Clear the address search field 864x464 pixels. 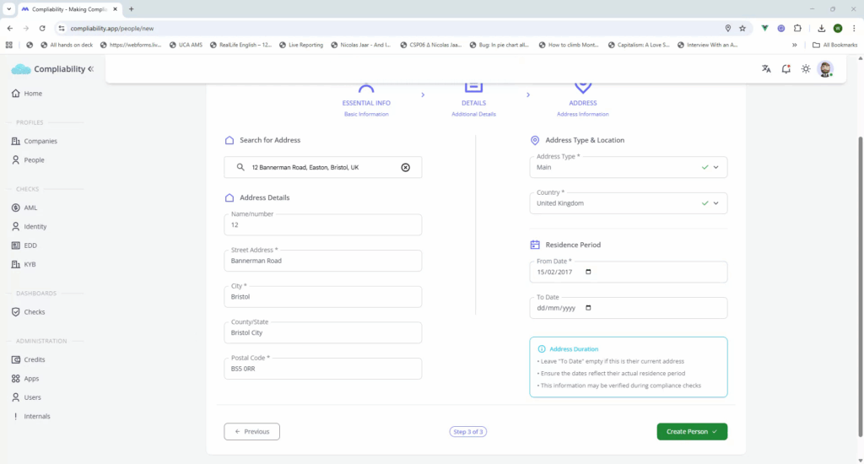coord(405,168)
